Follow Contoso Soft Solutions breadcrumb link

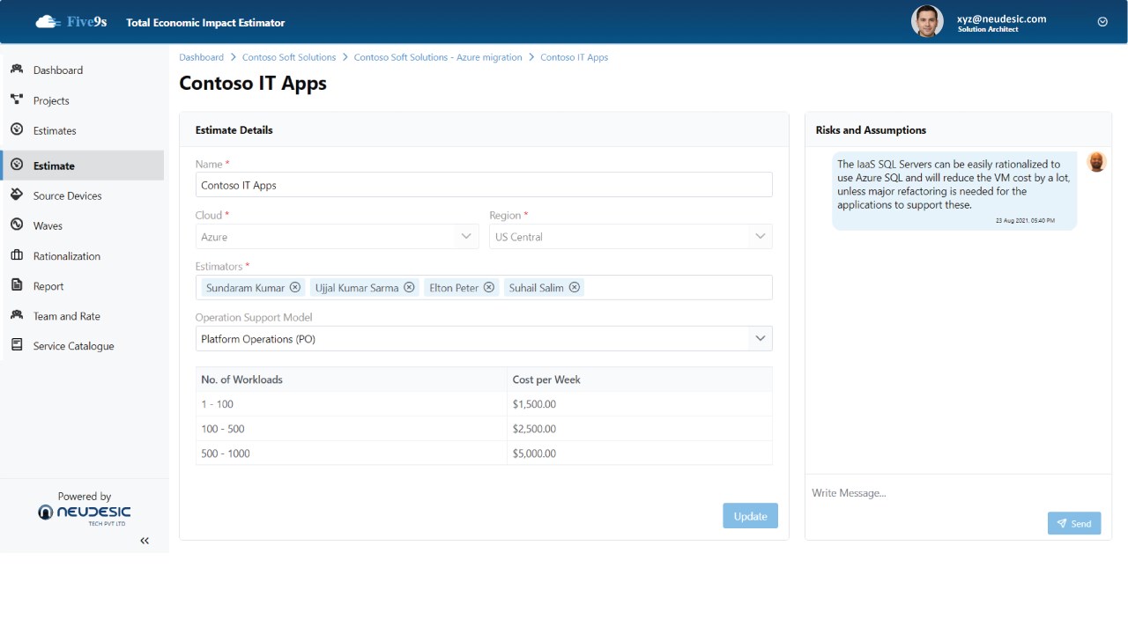289,57
